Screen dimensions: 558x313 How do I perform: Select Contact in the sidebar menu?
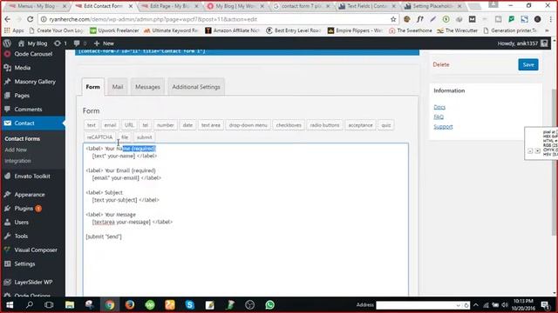coord(33,123)
